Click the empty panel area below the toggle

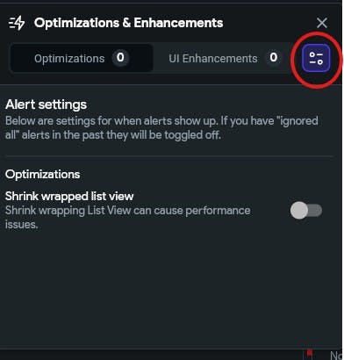[169, 288]
